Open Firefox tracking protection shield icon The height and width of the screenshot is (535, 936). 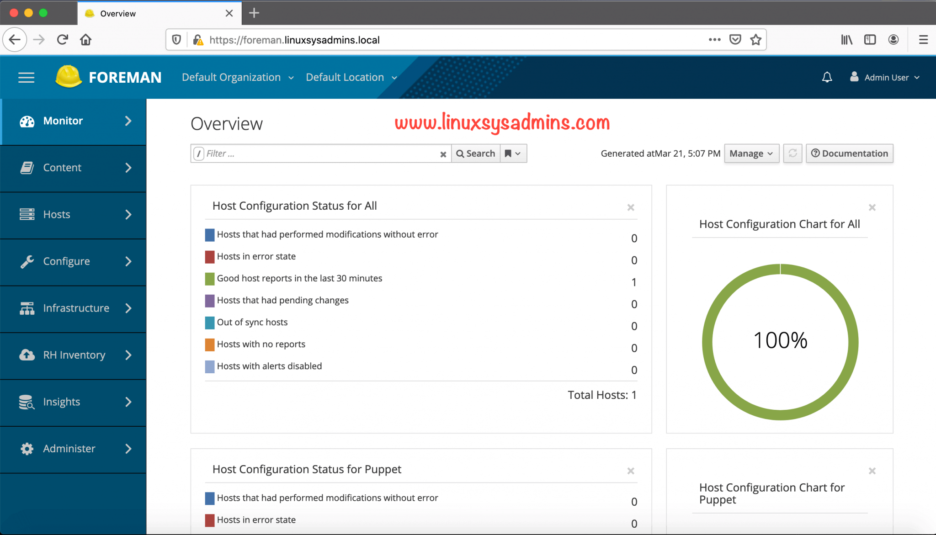pos(176,40)
